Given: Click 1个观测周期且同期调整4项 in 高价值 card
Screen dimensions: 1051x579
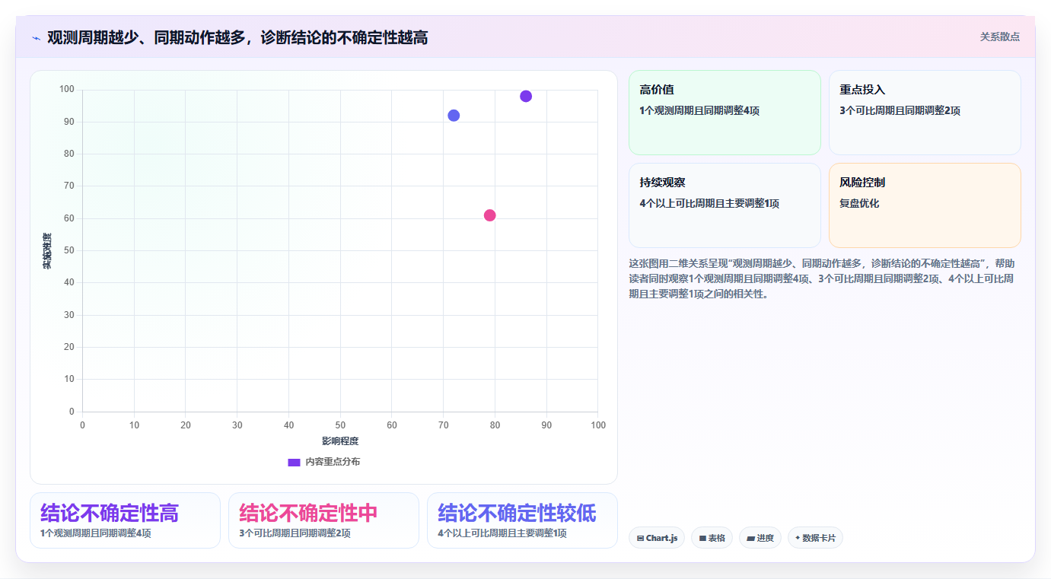Looking at the screenshot, I should coord(699,111).
